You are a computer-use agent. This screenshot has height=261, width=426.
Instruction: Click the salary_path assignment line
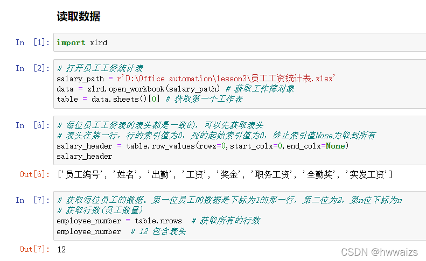[x=196, y=79]
